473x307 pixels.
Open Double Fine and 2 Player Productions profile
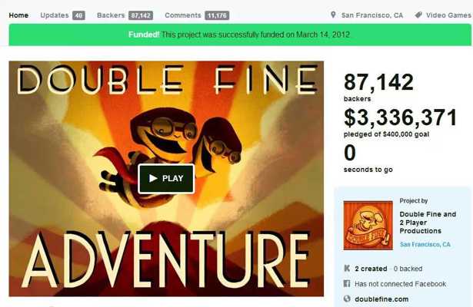click(x=428, y=223)
